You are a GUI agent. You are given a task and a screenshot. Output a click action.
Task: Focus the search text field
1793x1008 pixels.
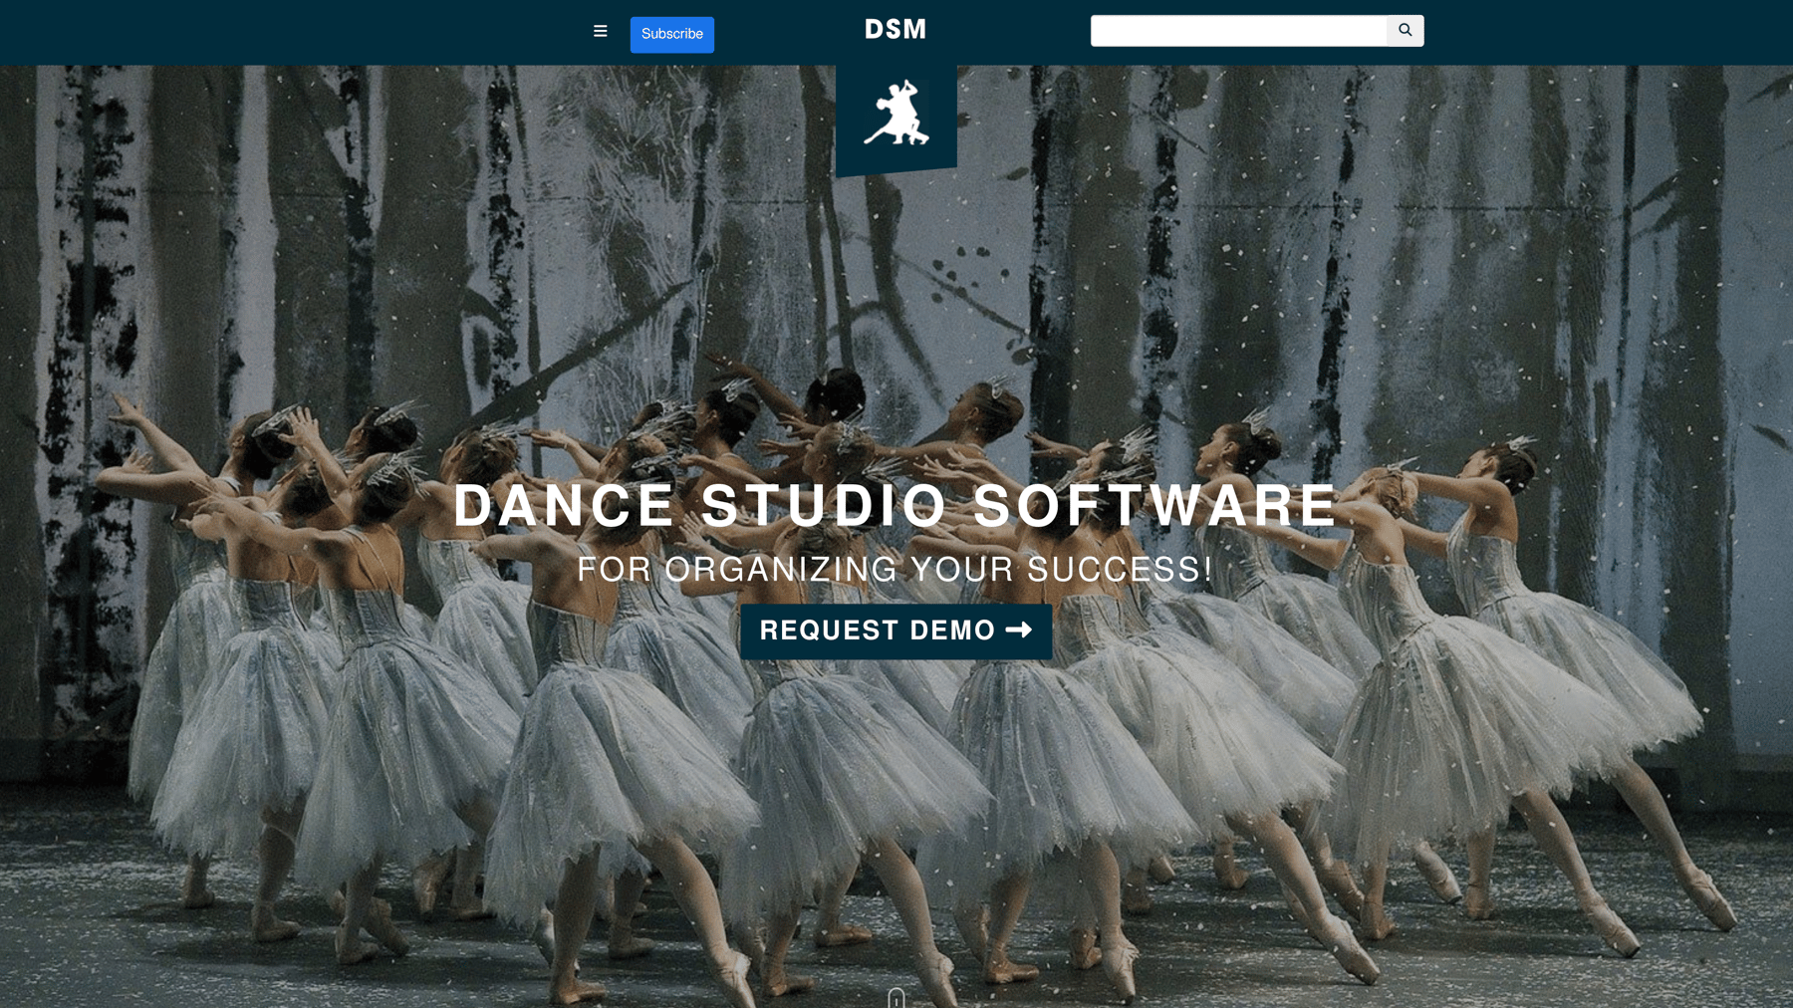click(1238, 31)
